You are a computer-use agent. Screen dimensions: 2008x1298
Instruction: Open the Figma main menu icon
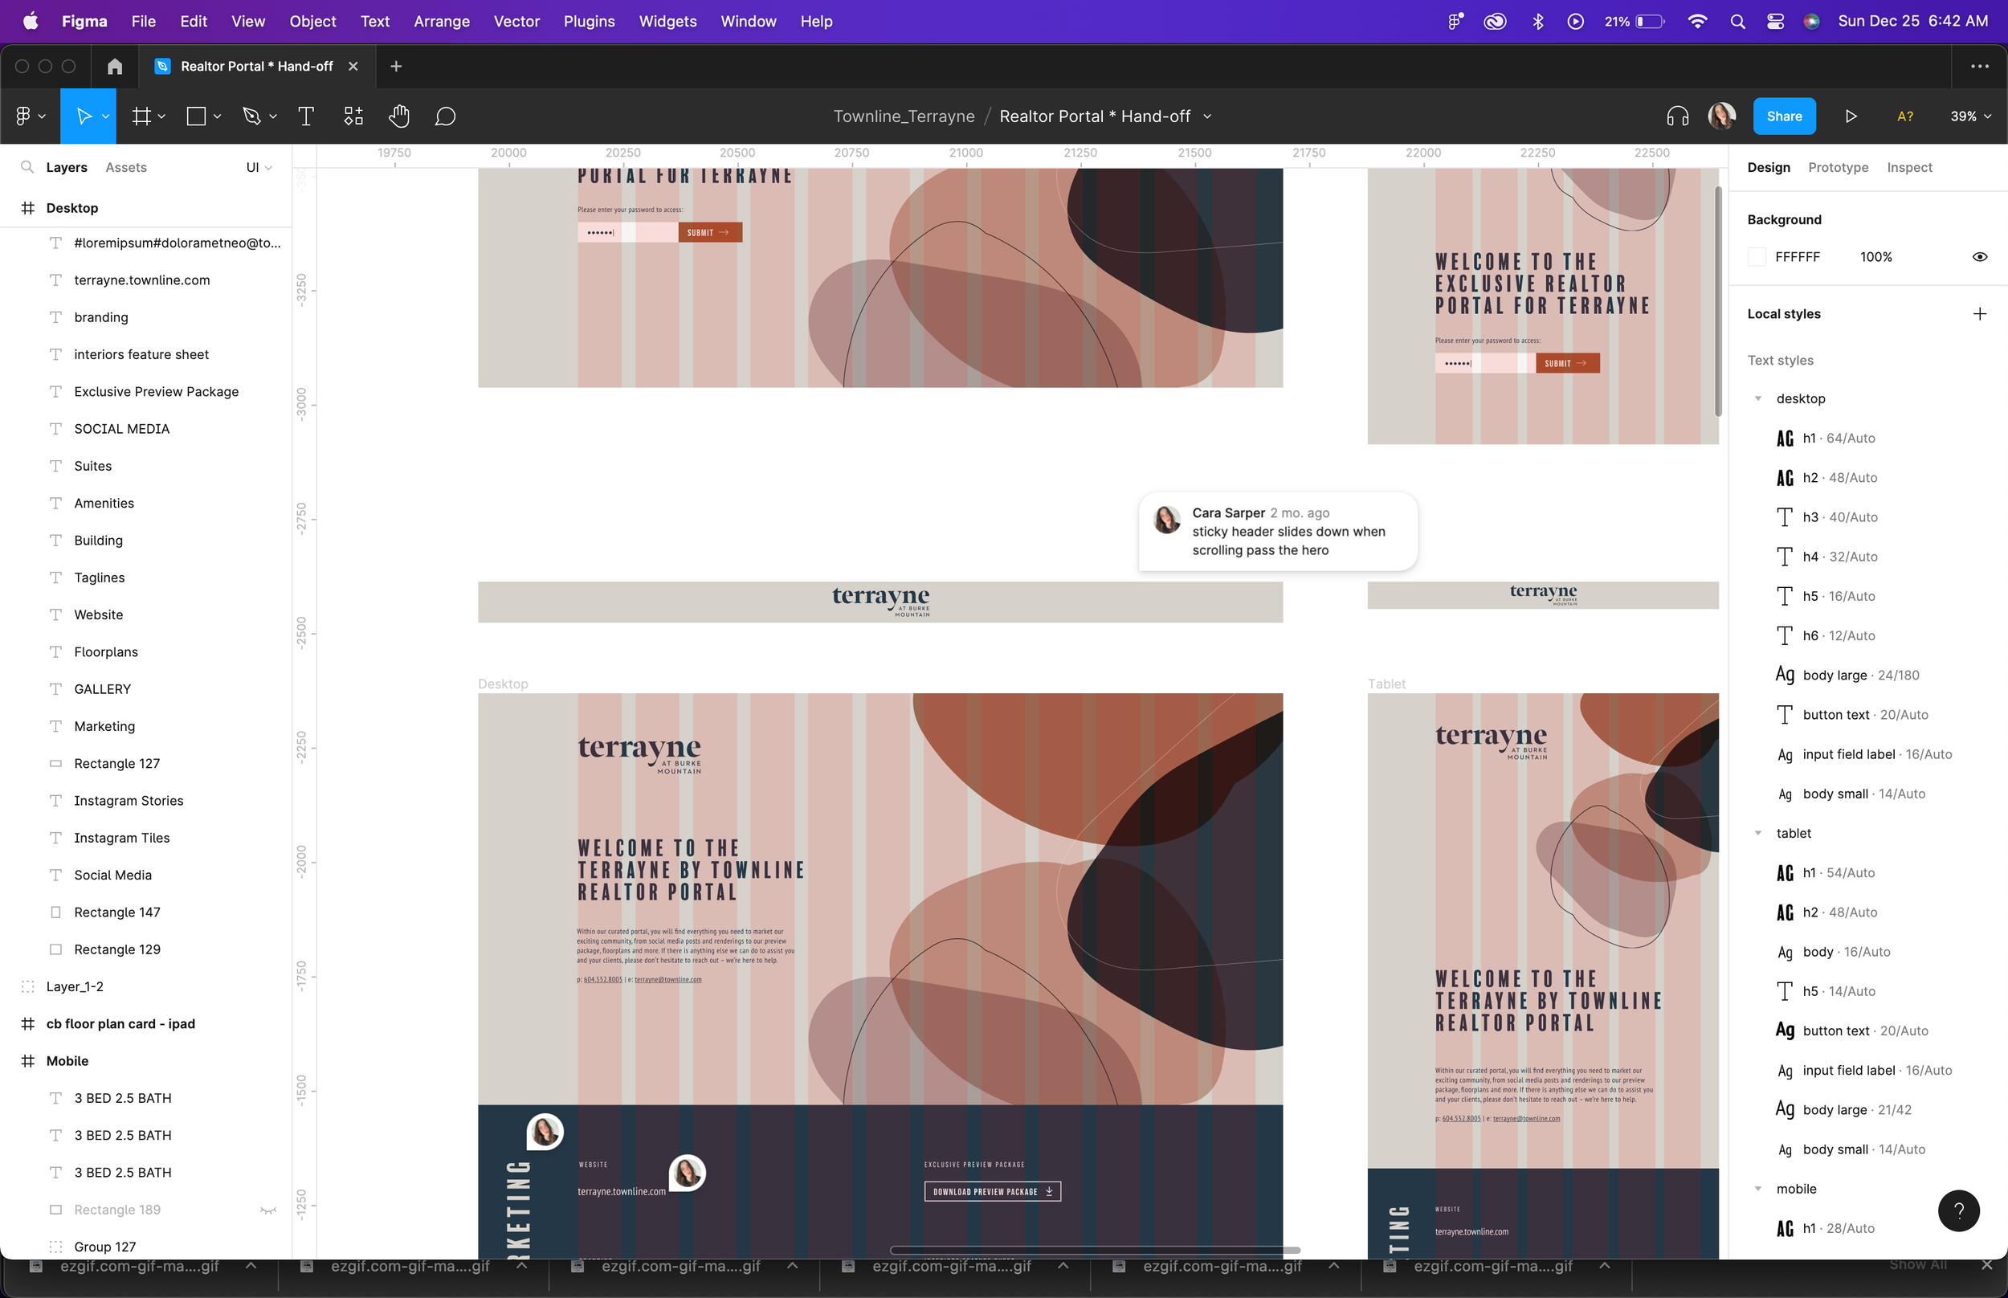pos(23,116)
